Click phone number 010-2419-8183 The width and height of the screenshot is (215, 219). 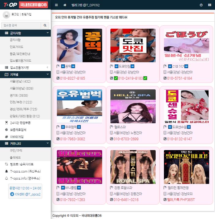(130, 78)
